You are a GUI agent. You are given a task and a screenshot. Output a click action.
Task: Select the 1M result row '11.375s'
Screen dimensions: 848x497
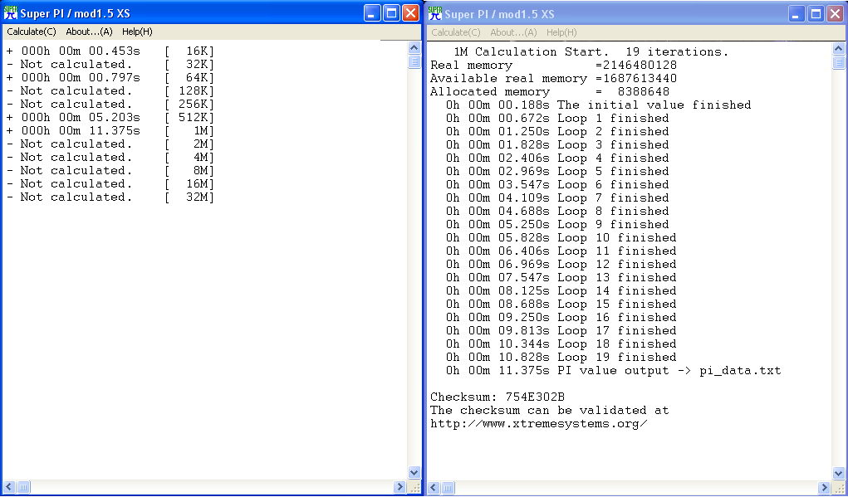[x=110, y=131]
